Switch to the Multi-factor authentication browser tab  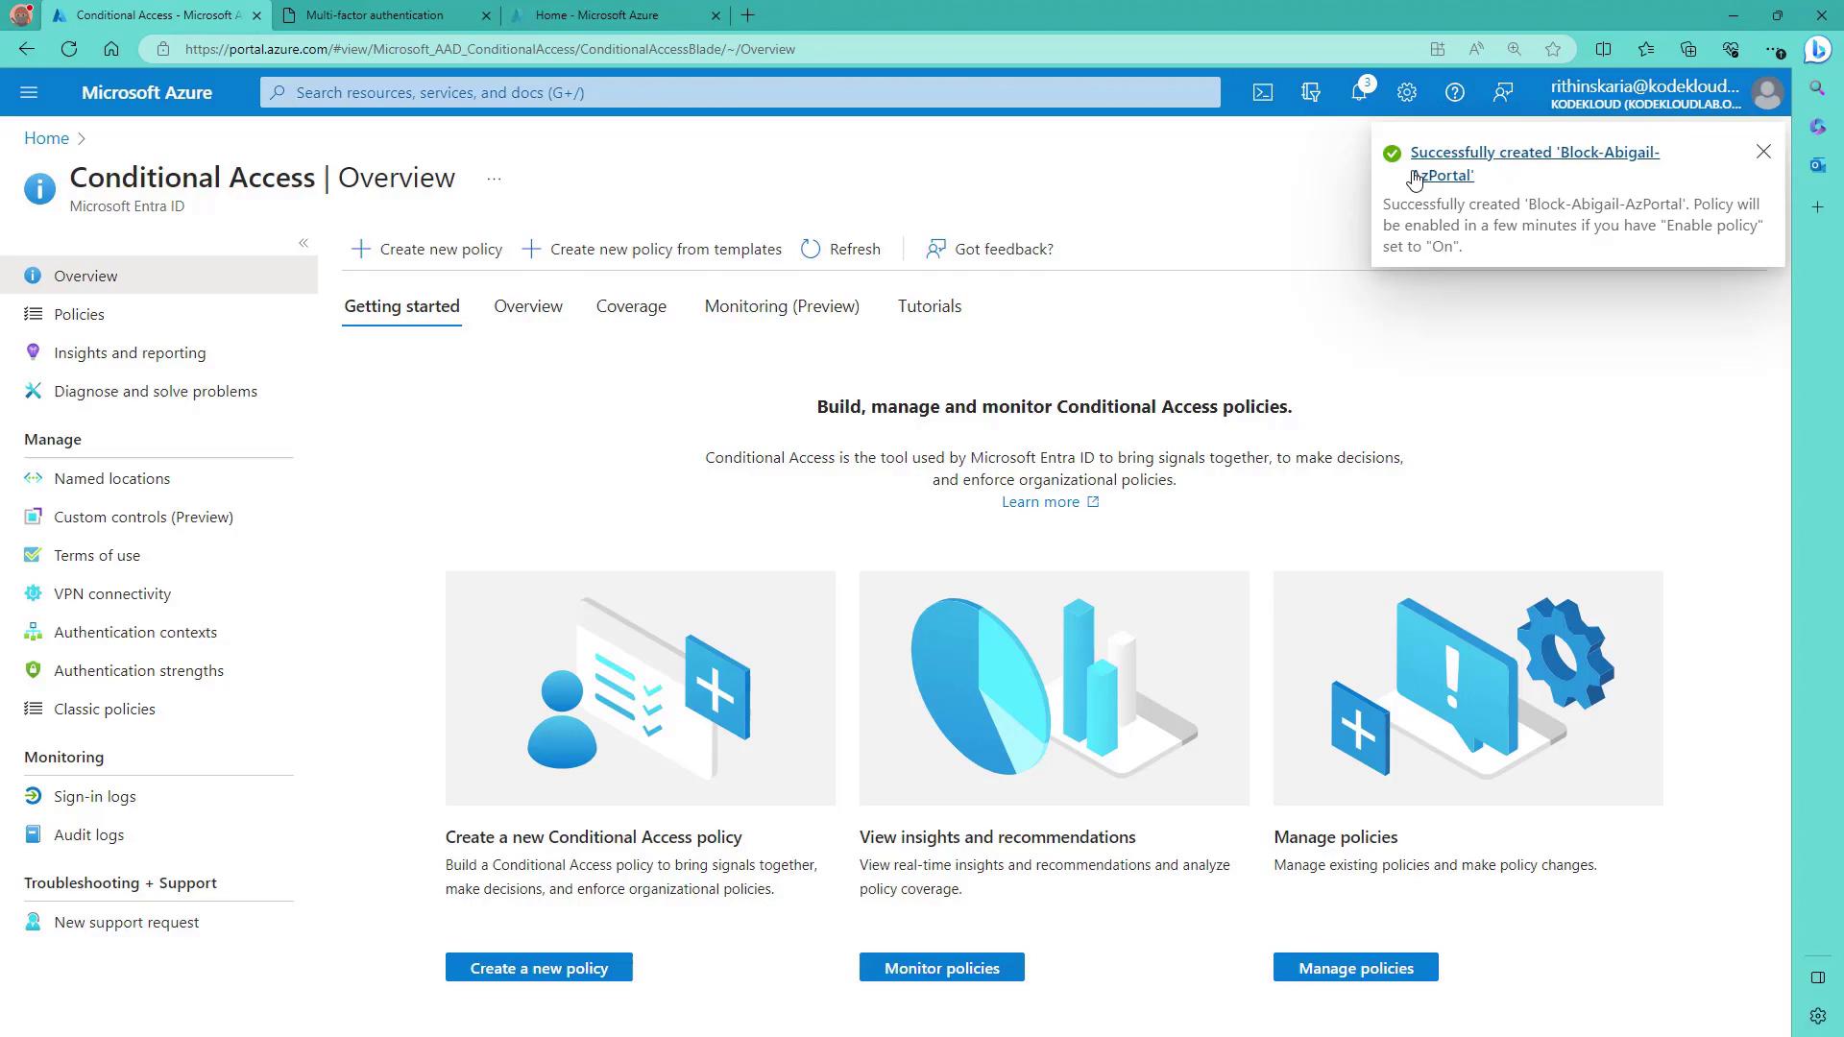(x=375, y=15)
